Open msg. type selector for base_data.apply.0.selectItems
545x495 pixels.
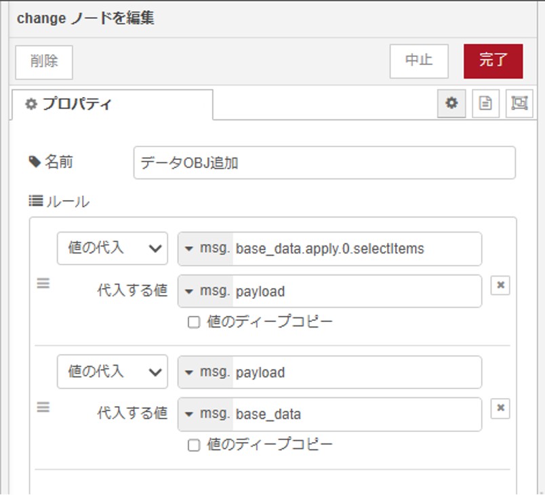[x=206, y=249]
